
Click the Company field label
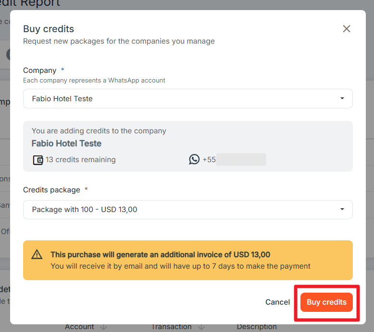(x=39, y=71)
